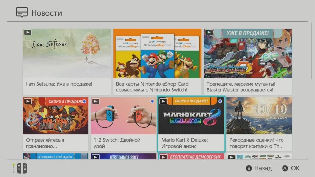
Task: Open the I am Setsuna artwork thumbnail
Action: tap(67, 53)
